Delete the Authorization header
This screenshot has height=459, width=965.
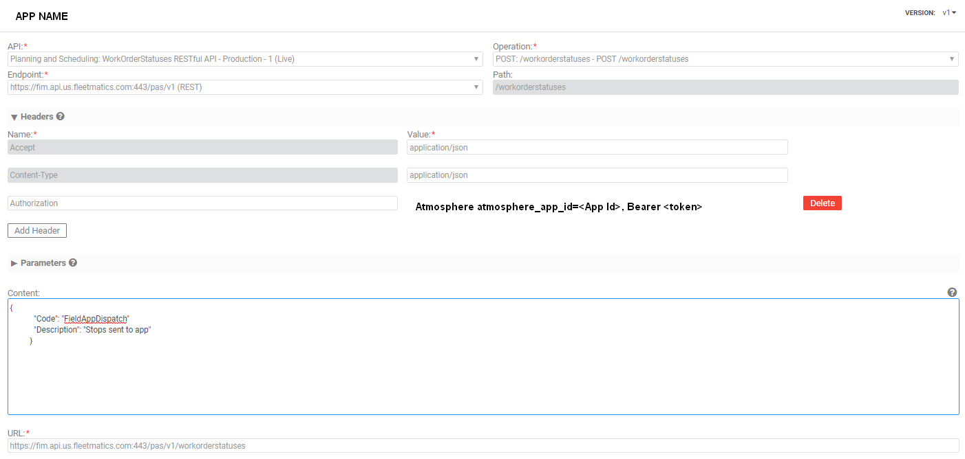(822, 203)
